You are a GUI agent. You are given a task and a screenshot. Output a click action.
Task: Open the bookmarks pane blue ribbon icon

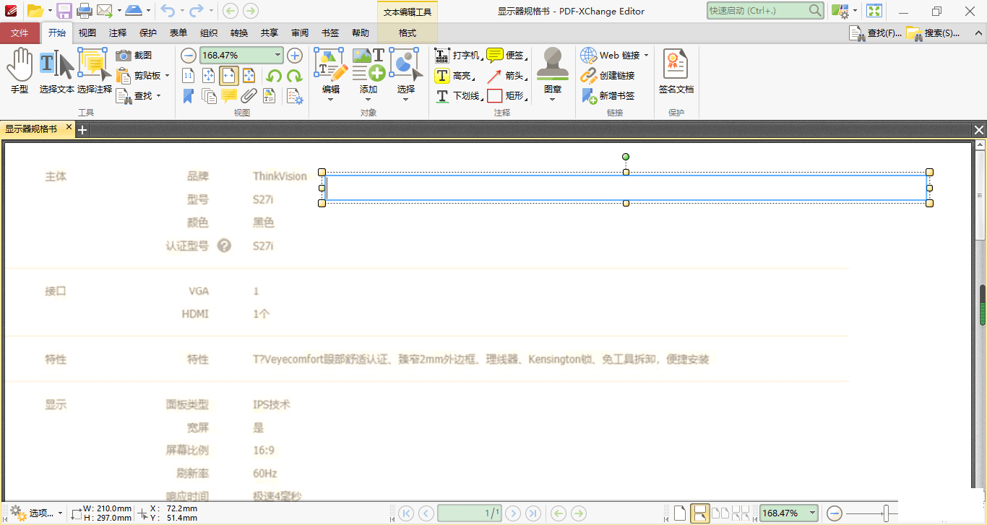tap(188, 96)
